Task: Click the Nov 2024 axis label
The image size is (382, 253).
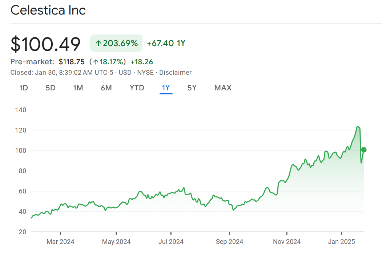Action: point(287,242)
